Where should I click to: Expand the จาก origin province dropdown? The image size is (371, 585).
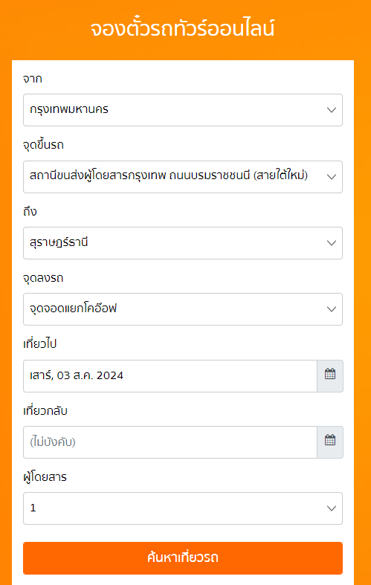coord(182,110)
